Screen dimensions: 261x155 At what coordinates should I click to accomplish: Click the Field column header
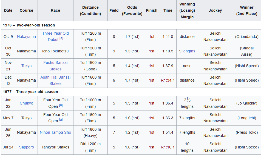tap(114, 11)
